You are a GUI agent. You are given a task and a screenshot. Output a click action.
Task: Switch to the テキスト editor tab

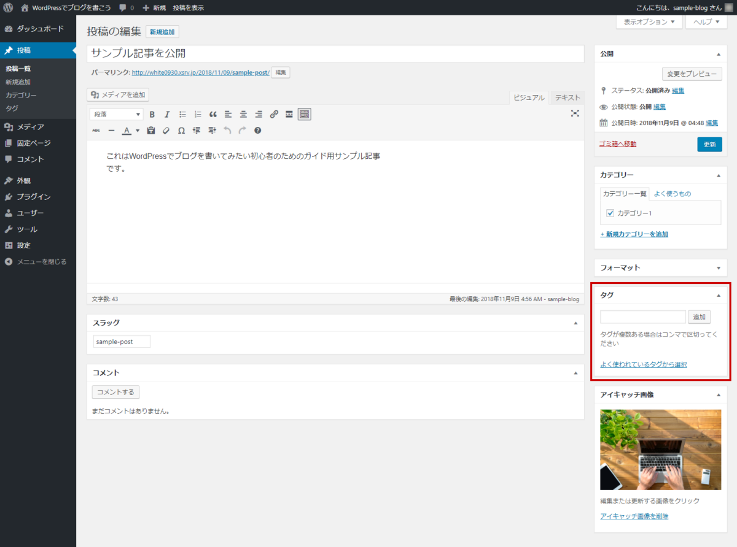tap(567, 98)
